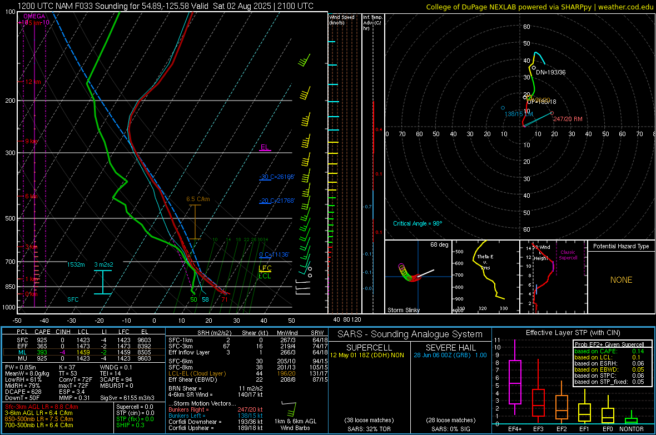Click the surface temperature value 71
This screenshot has height=435, width=656.
point(225,299)
